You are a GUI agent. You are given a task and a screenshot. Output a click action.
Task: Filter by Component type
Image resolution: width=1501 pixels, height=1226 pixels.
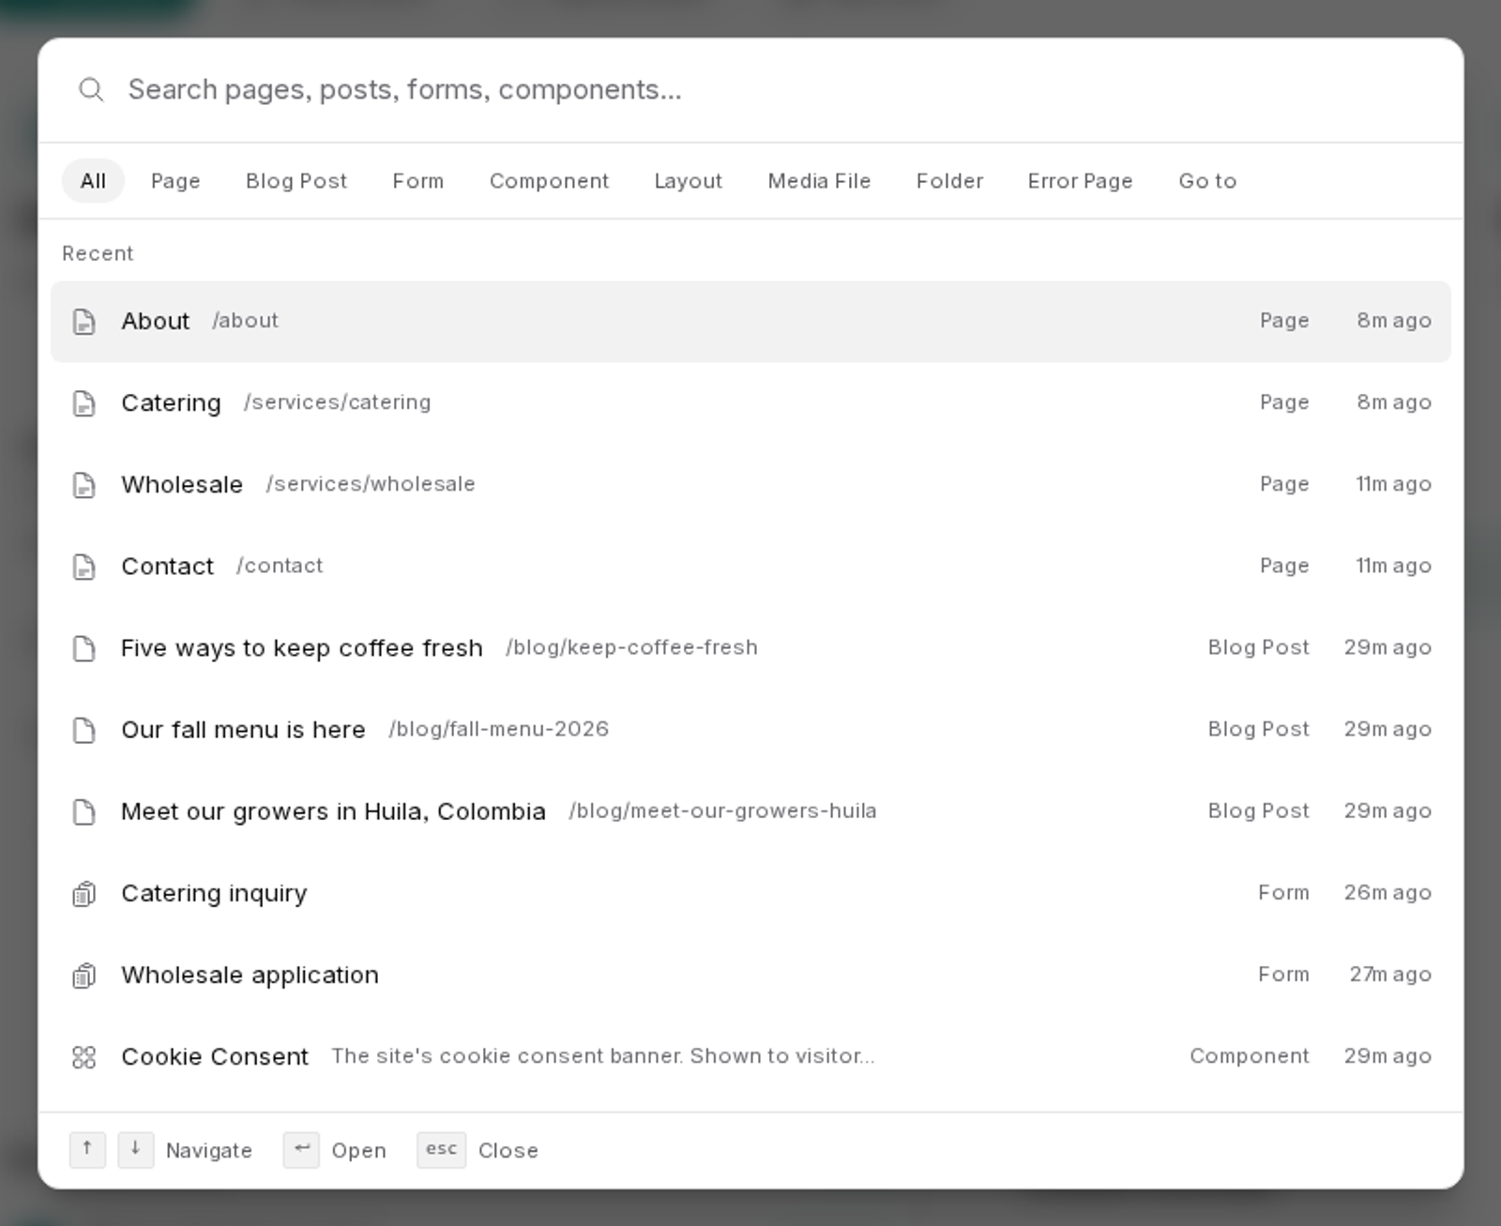549,181
